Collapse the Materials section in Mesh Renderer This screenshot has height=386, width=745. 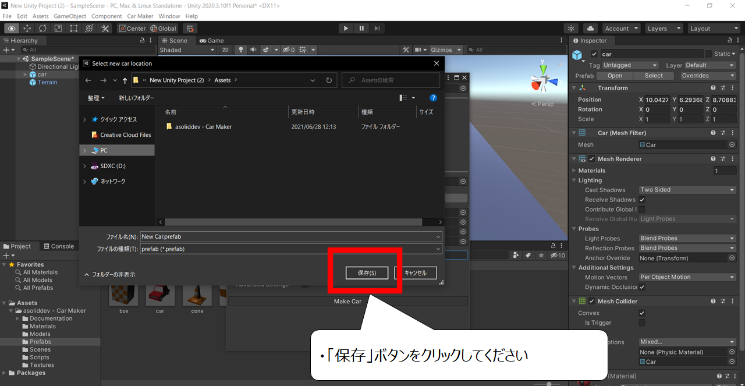click(574, 171)
